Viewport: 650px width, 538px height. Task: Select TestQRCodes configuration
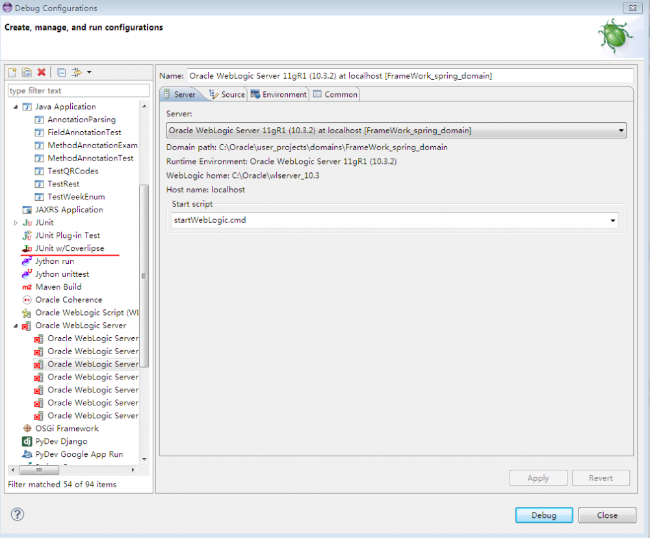(73, 171)
